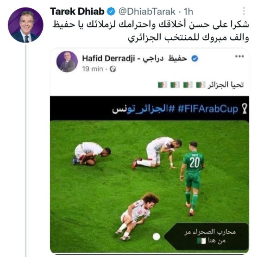Open the quoted post's horizontal dots menu
The image size is (257, 257).
tap(239, 56)
